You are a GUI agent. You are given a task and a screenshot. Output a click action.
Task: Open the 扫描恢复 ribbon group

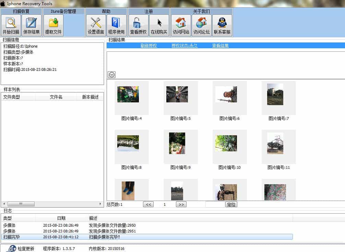click(21, 11)
